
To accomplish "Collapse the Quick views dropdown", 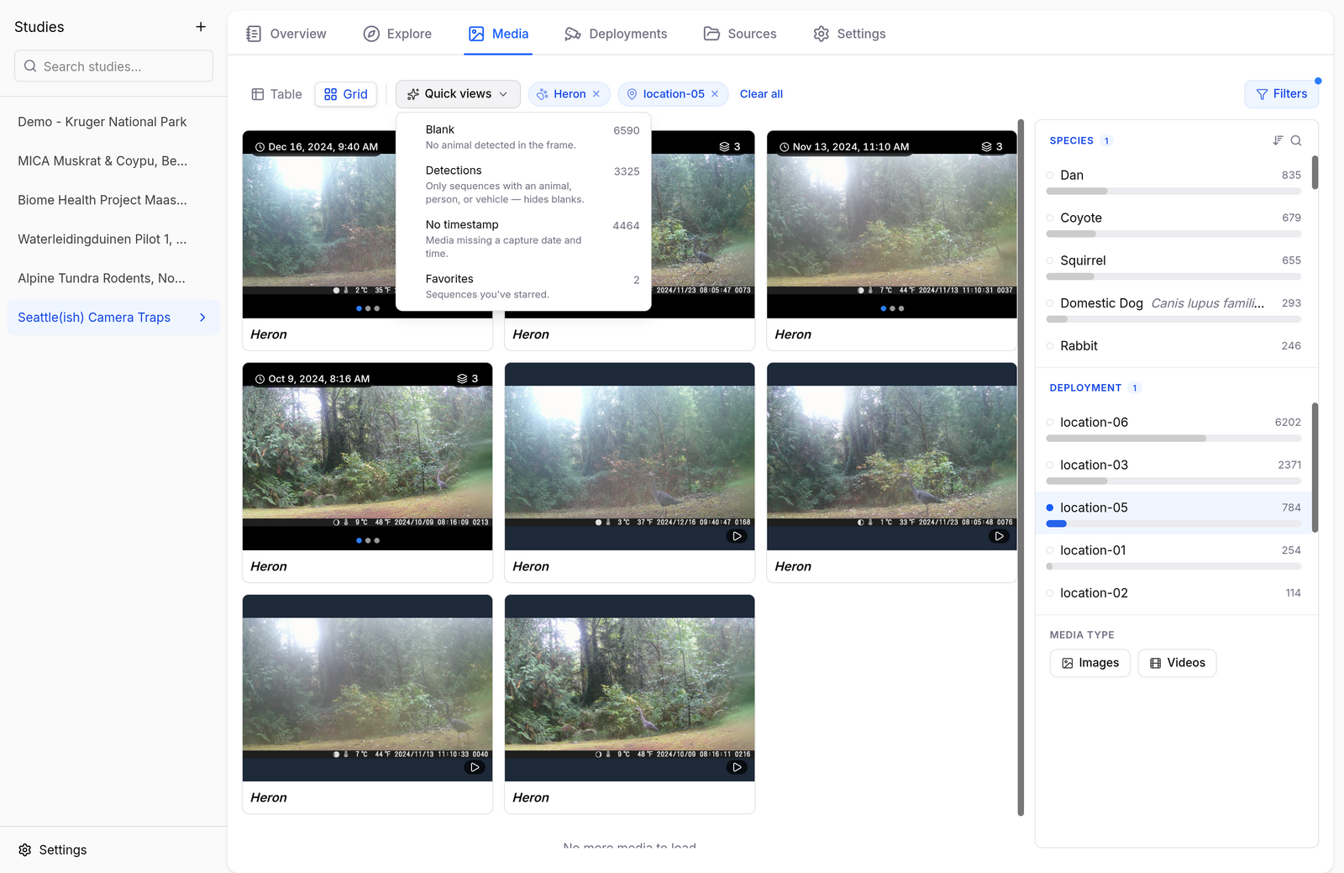I will click(x=458, y=94).
